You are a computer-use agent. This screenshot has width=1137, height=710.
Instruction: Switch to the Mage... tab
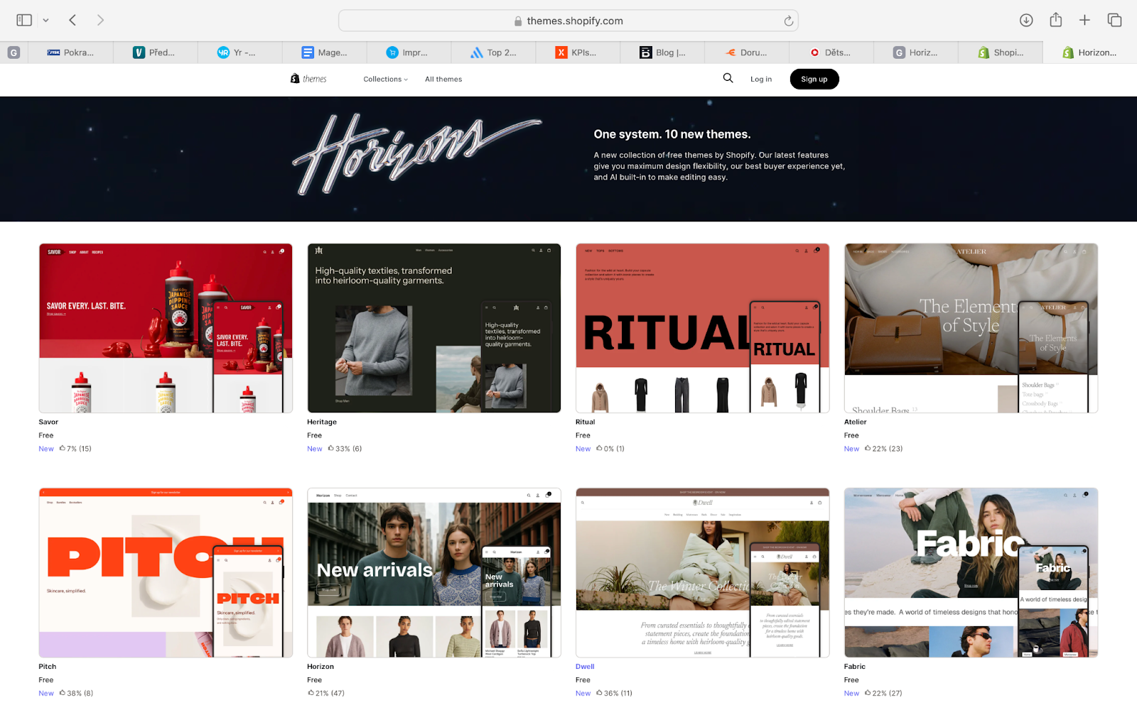(324, 53)
